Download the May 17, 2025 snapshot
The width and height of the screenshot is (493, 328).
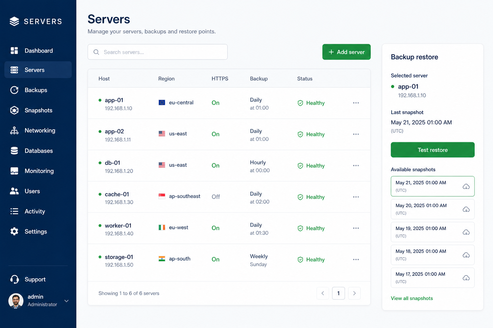[466, 278]
